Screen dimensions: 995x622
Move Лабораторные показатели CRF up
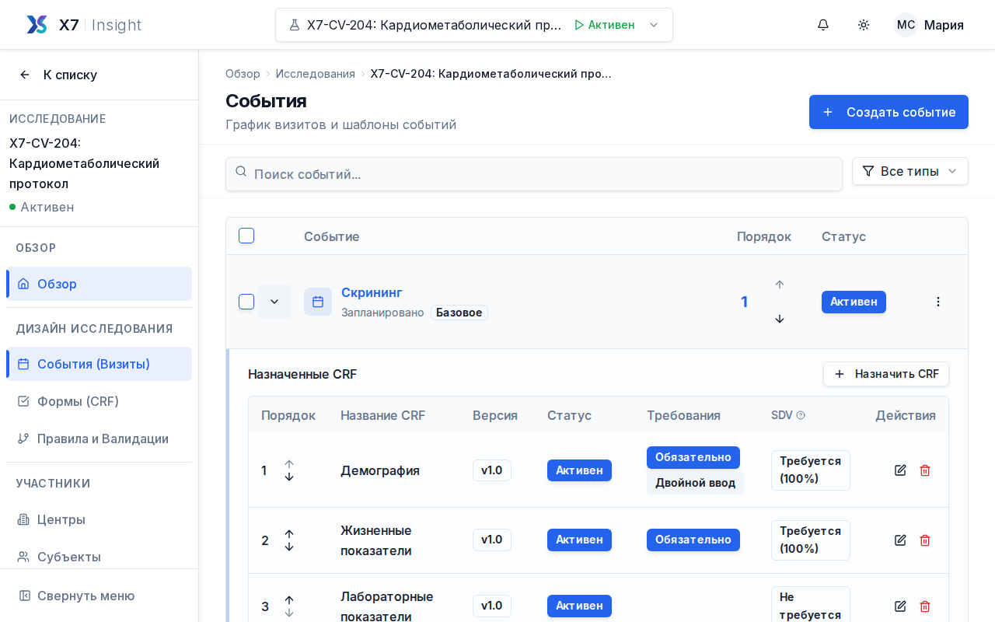[x=289, y=600]
